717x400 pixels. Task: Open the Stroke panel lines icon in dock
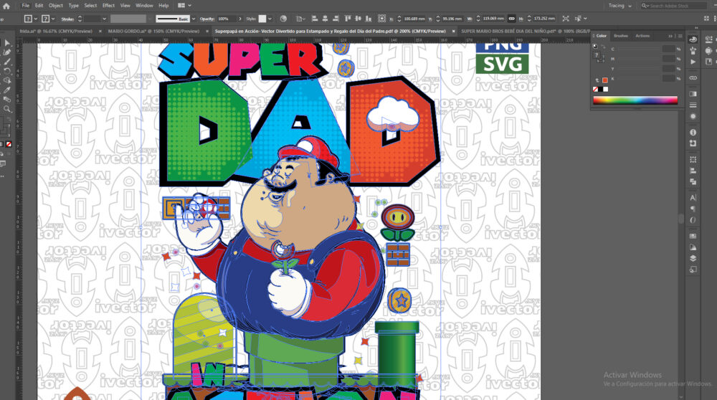point(693,105)
